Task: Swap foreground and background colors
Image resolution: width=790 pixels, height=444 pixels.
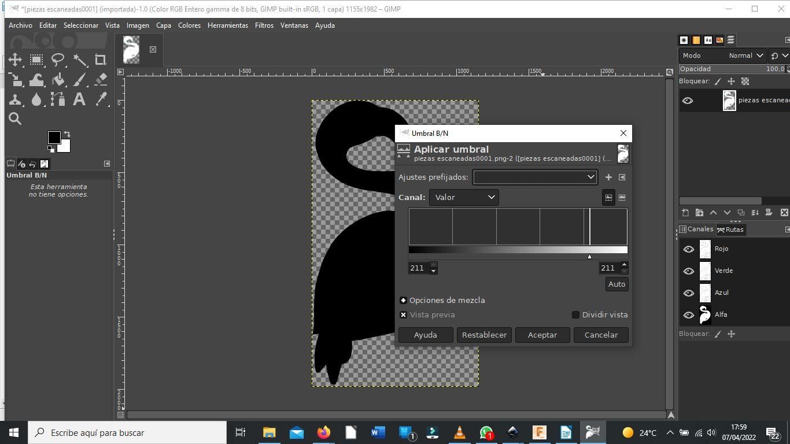Action: [67, 134]
